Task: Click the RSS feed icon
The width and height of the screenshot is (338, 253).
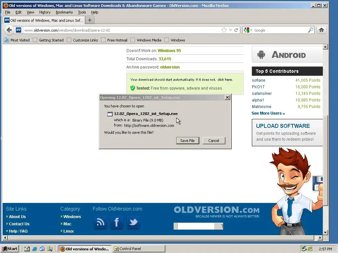Action: (100, 222)
